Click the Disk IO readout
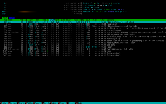The image size is (166, 104). tap(104, 10)
